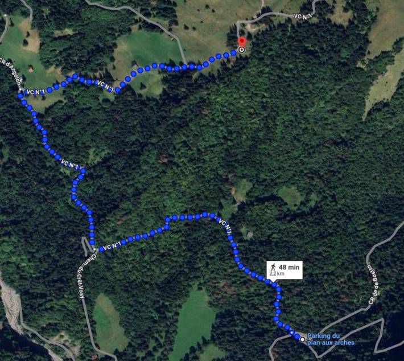Click the grey hairpin road near Chem. du Crêt Vosy

coord(86,245)
